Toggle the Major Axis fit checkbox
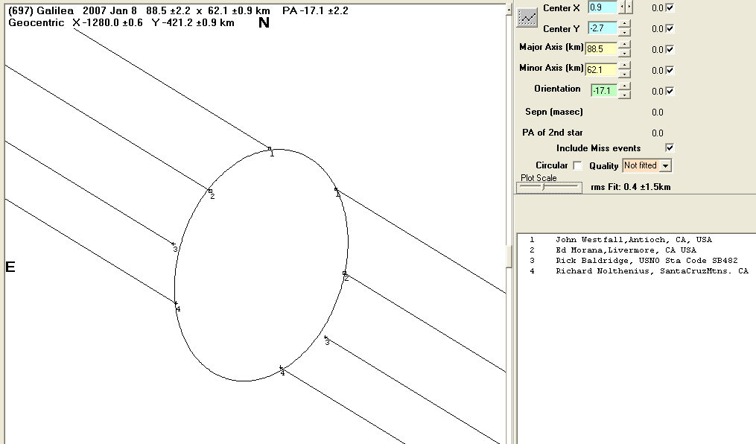The height and width of the screenshot is (444, 756). coord(670,49)
